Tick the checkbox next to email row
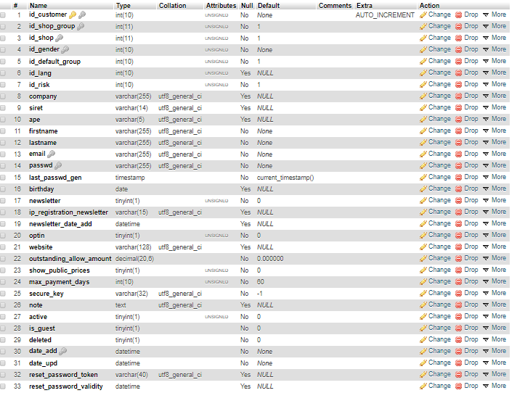This screenshot has height=393, width=517. click(x=3, y=154)
